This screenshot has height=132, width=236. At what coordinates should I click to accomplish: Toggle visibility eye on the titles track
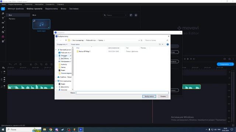4,71
